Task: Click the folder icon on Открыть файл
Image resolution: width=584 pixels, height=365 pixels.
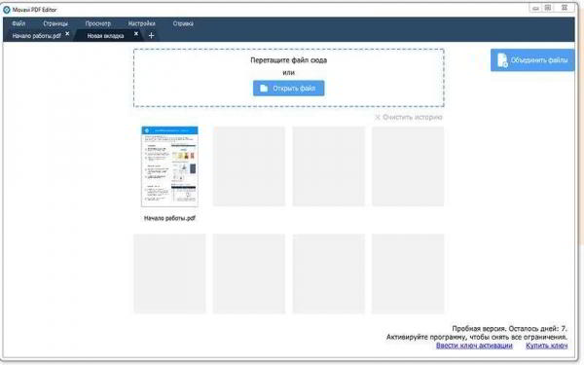Action: (x=264, y=89)
